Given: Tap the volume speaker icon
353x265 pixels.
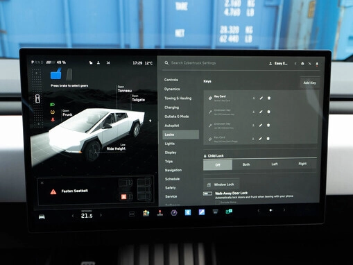Looking at the screenshot, I should (271, 210).
